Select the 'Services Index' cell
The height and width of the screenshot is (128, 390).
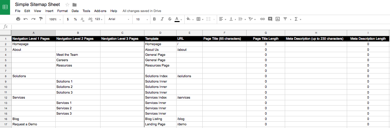coord(160,98)
